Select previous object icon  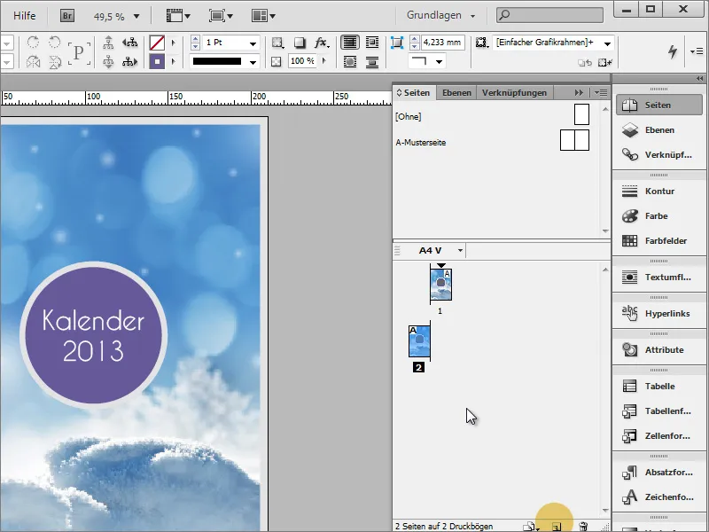click(129, 43)
